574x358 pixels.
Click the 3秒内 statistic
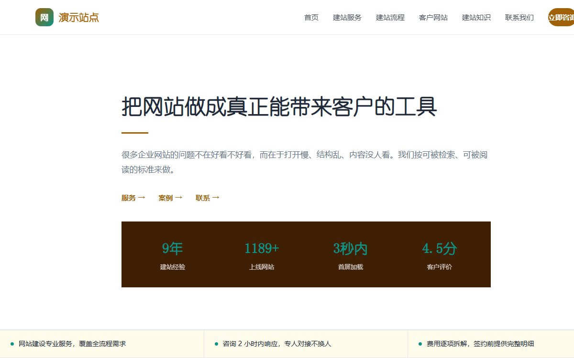click(x=351, y=248)
